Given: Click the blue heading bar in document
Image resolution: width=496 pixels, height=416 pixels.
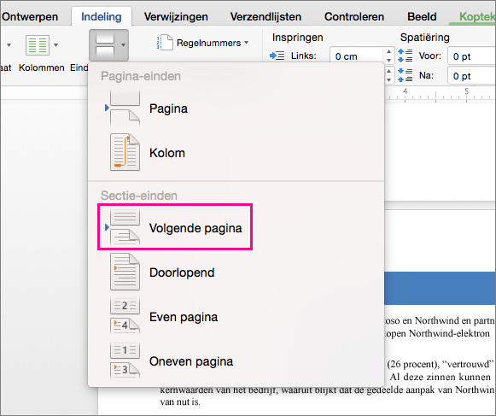Looking at the screenshot, I should click(x=440, y=288).
